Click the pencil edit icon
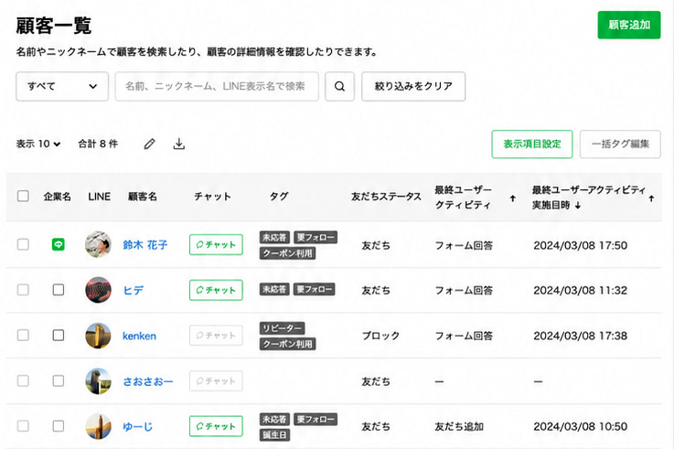Image resolution: width=674 pixels, height=449 pixels. 149,144
